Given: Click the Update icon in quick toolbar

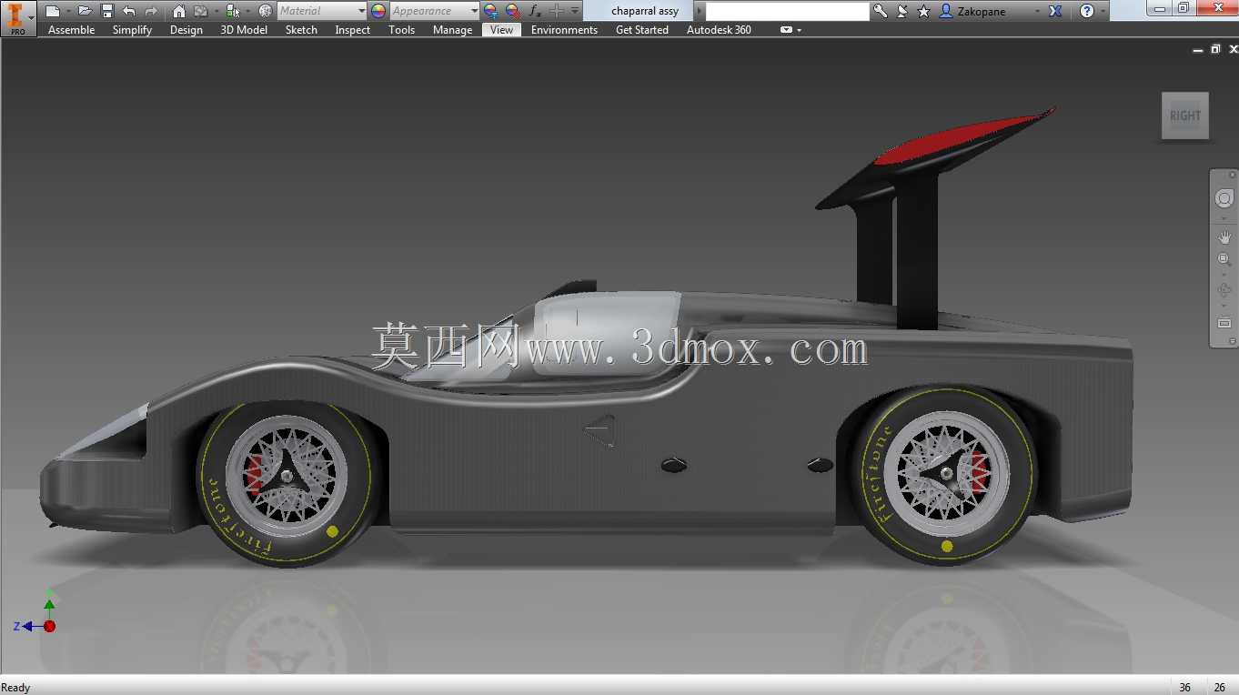Looking at the screenshot, I should 201,11.
